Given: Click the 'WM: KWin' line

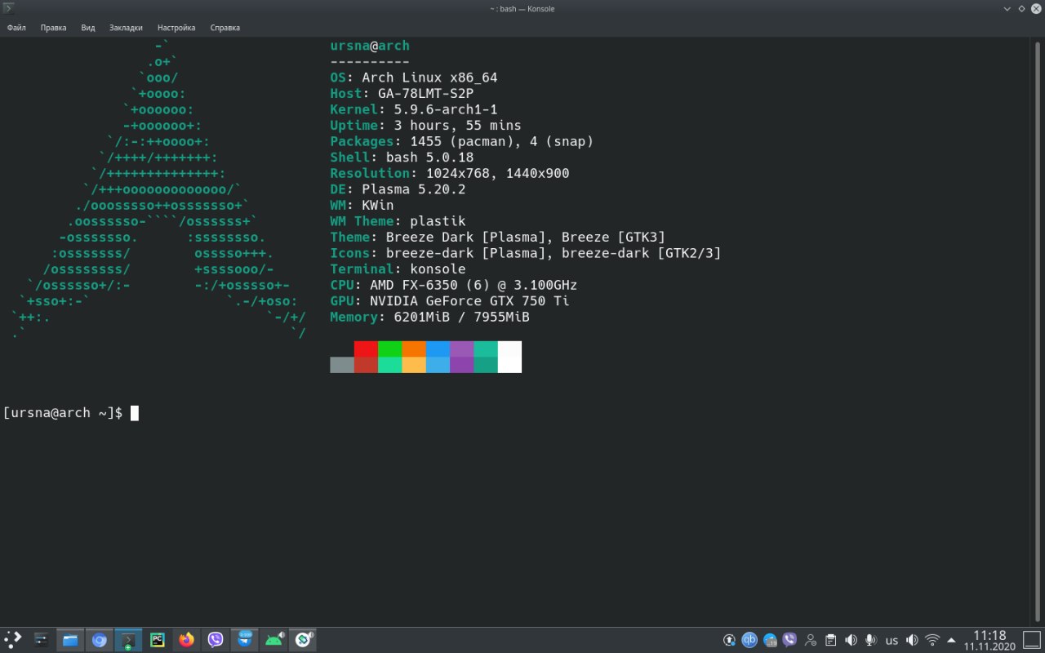Looking at the screenshot, I should click(362, 205).
